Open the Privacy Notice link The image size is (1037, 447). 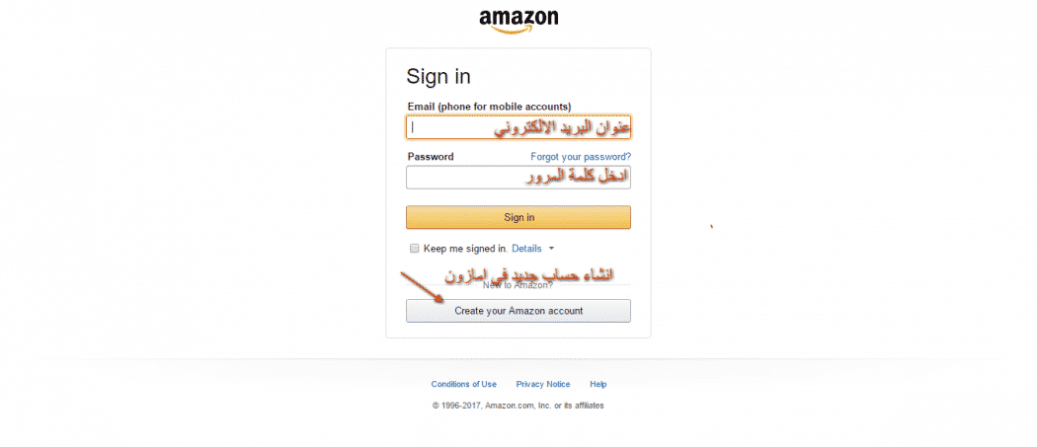pyautogui.click(x=543, y=384)
